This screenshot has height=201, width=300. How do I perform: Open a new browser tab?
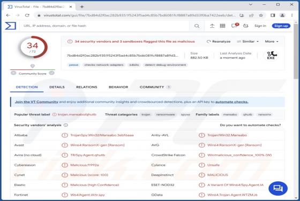82,6
